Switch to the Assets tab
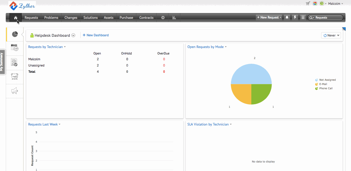 click(108, 17)
